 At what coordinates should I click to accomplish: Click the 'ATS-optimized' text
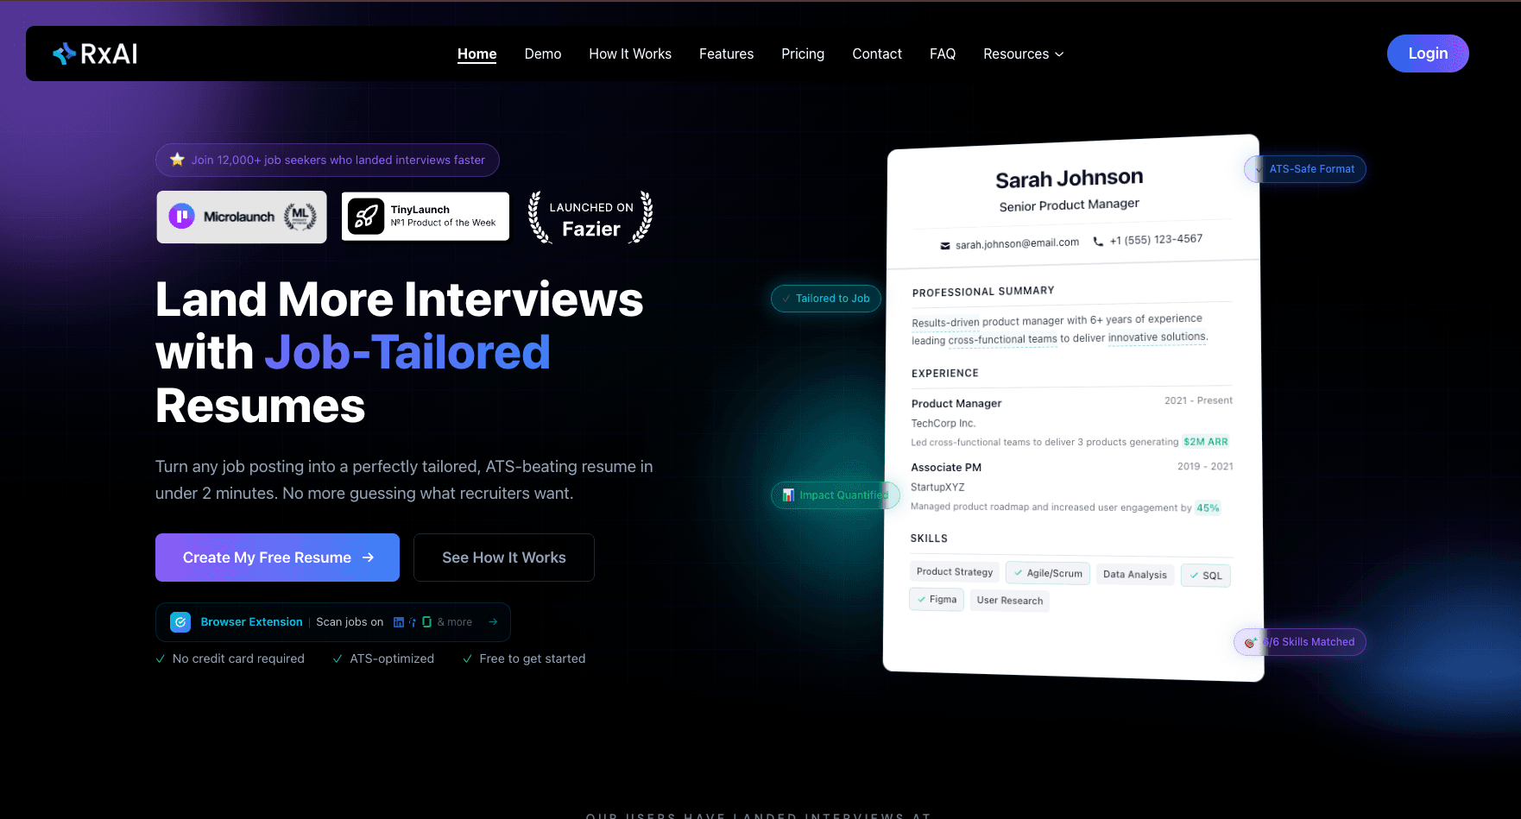[392, 658]
